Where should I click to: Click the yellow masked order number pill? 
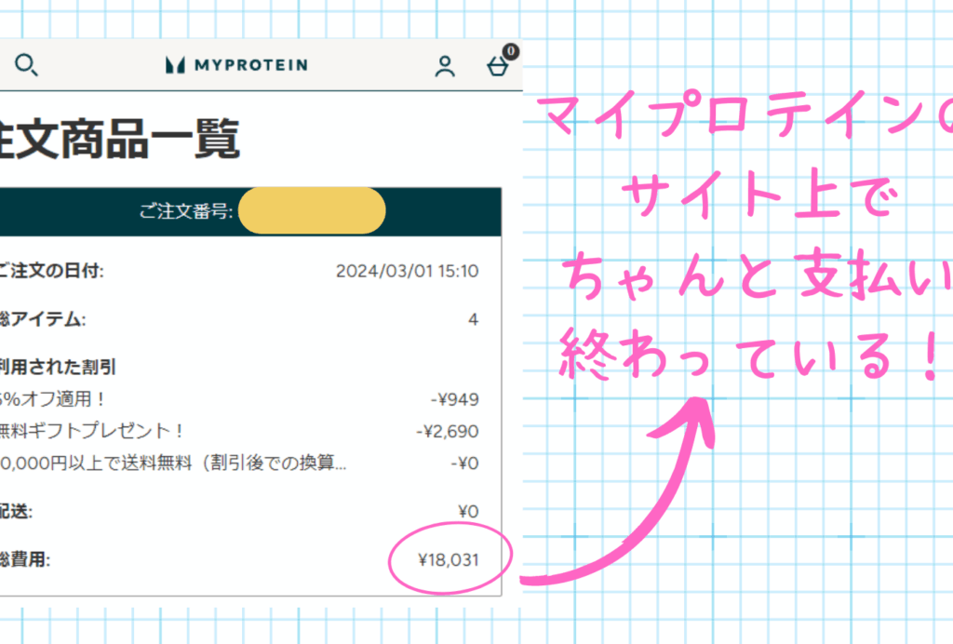point(312,210)
